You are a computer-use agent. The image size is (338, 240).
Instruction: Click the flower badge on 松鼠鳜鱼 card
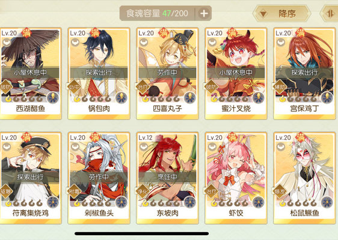point(327,202)
